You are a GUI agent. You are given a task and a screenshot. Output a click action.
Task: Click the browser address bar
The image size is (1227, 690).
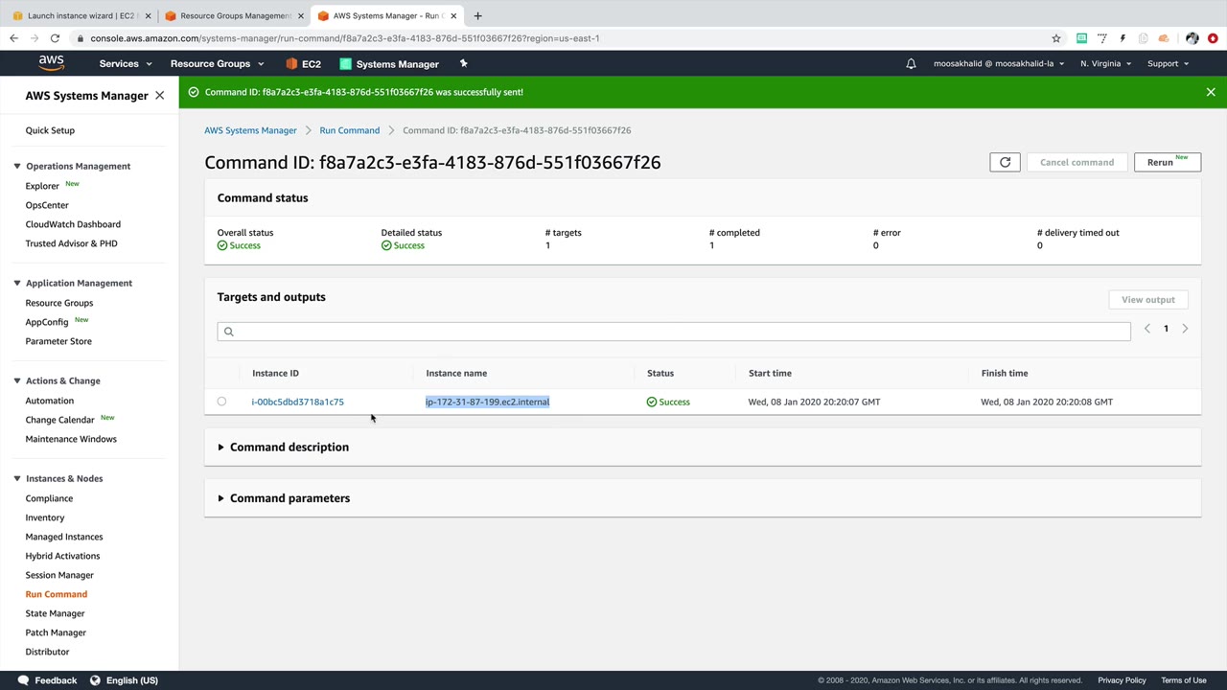tap(566, 38)
